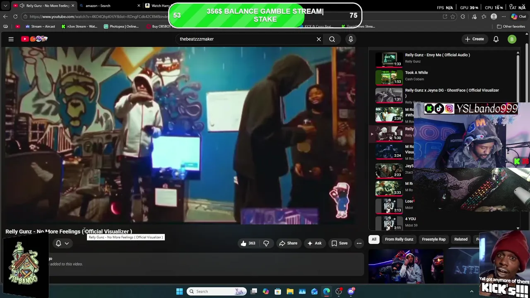Open the browser tab search dropdown

coord(5,6)
